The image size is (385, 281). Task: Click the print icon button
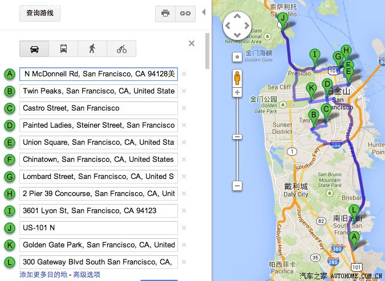[x=165, y=13]
